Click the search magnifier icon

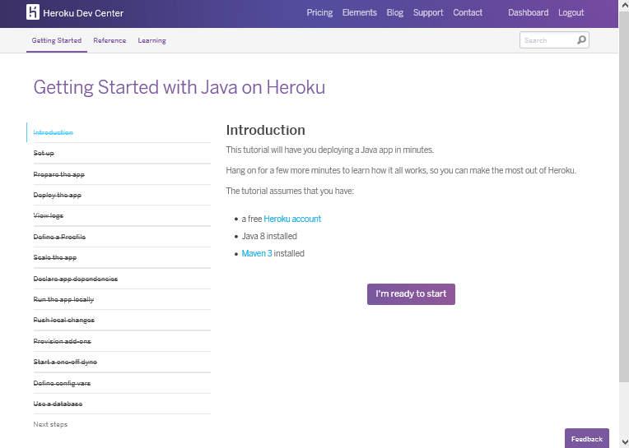pyautogui.click(x=581, y=39)
